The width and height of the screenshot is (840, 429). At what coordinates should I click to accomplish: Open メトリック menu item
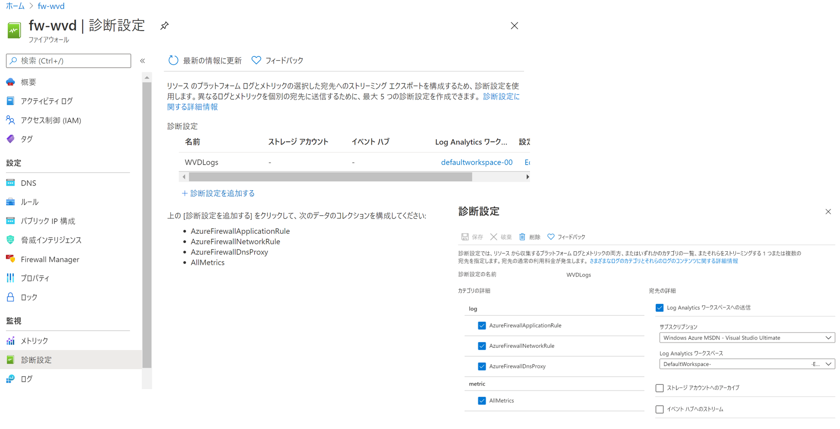tap(34, 340)
